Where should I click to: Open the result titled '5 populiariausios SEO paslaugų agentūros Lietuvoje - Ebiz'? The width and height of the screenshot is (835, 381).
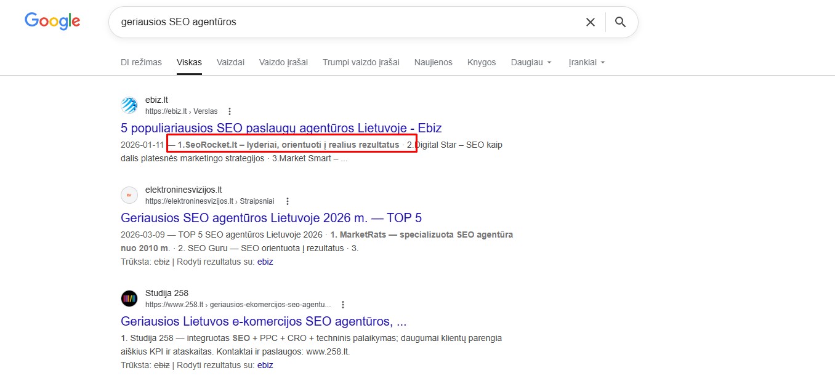(x=281, y=128)
